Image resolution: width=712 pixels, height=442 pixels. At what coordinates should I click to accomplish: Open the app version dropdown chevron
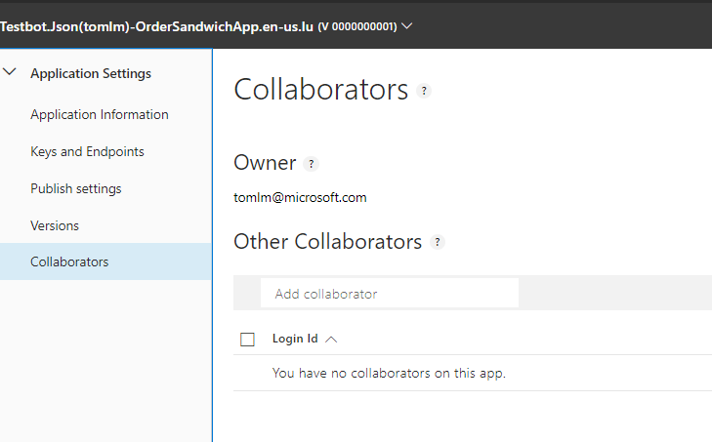pyautogui.click(x=407, y=26)
